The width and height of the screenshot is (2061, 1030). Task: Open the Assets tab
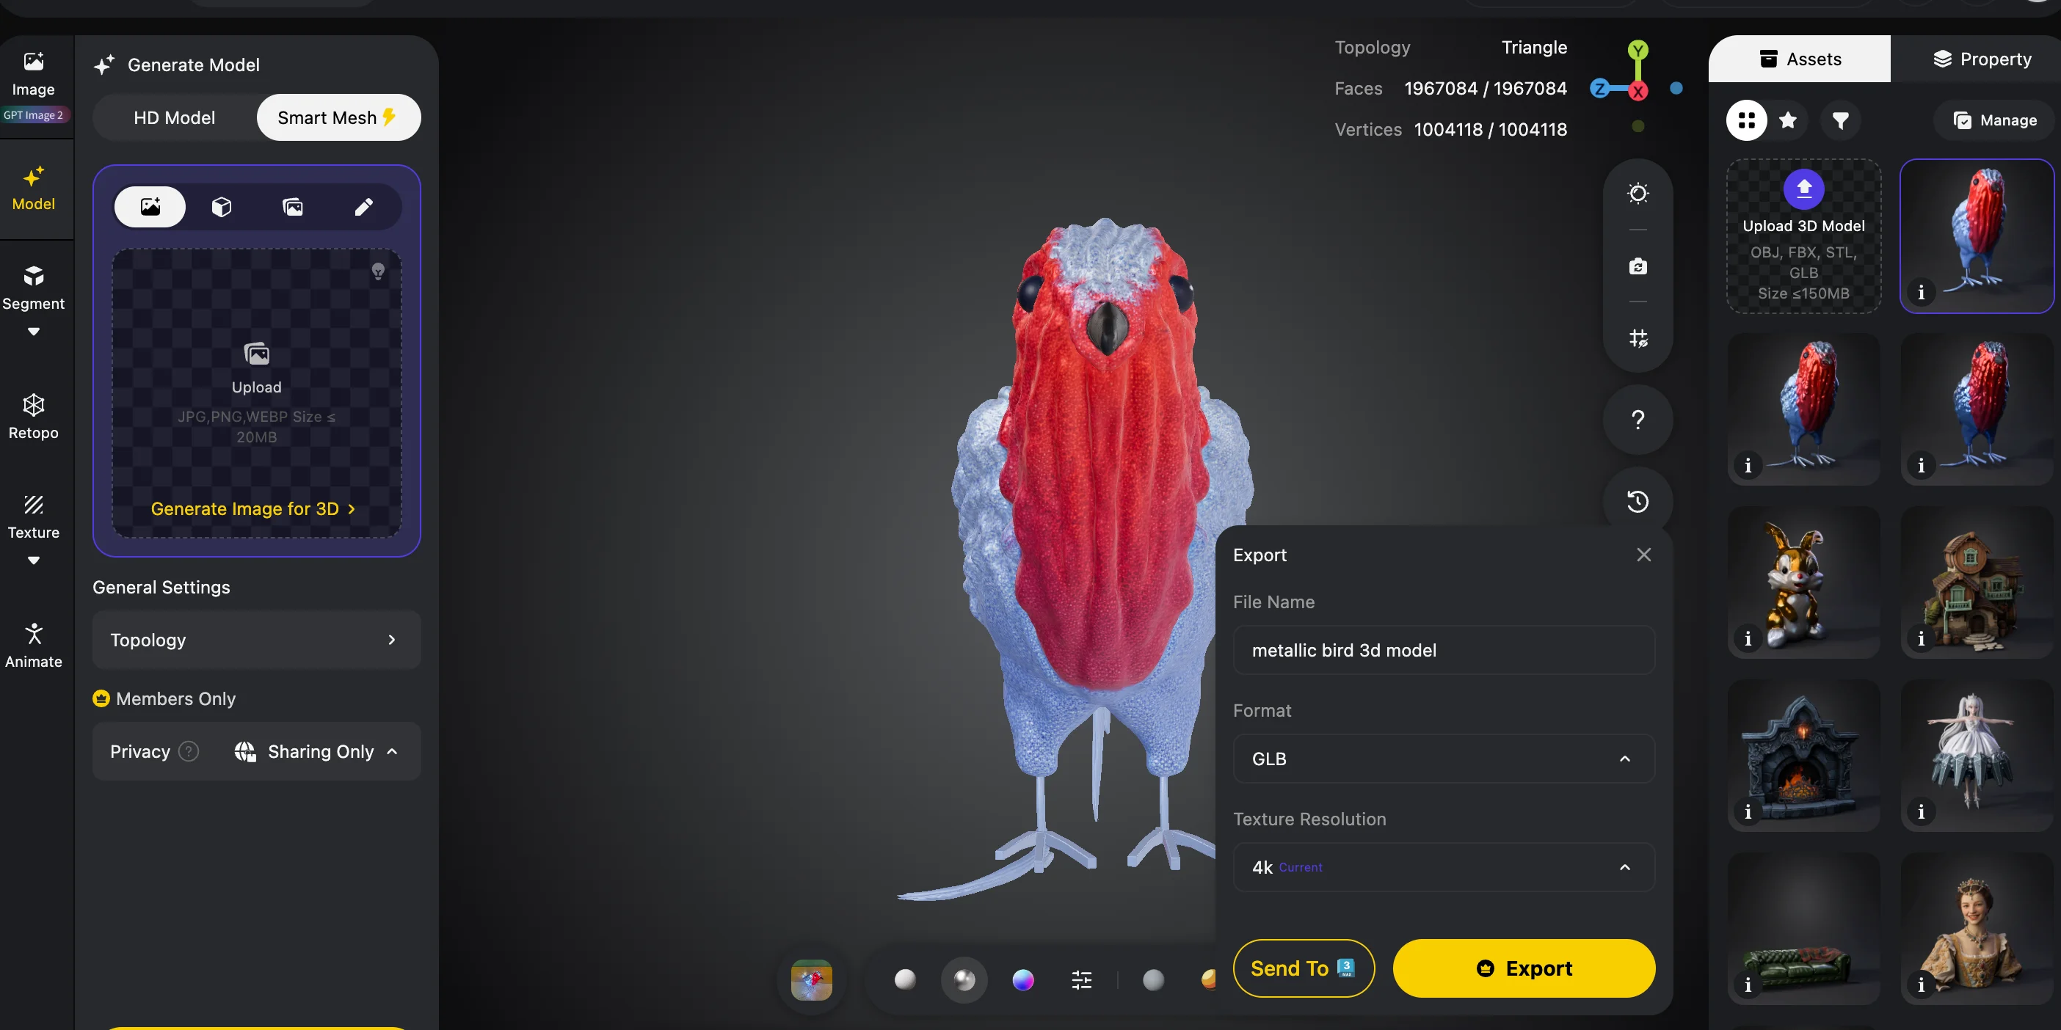tap(1800, 59)
